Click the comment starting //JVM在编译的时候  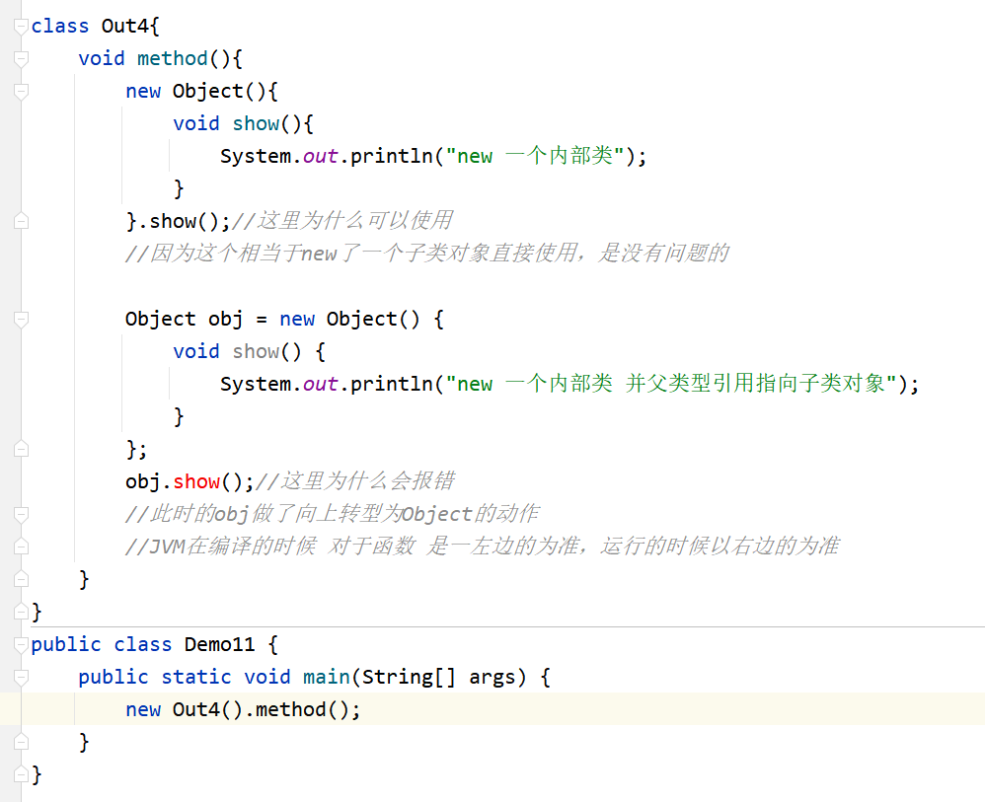pos(482,547)
